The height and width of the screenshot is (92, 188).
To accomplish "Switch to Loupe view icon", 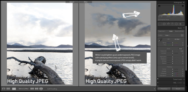I will (4, 89).
